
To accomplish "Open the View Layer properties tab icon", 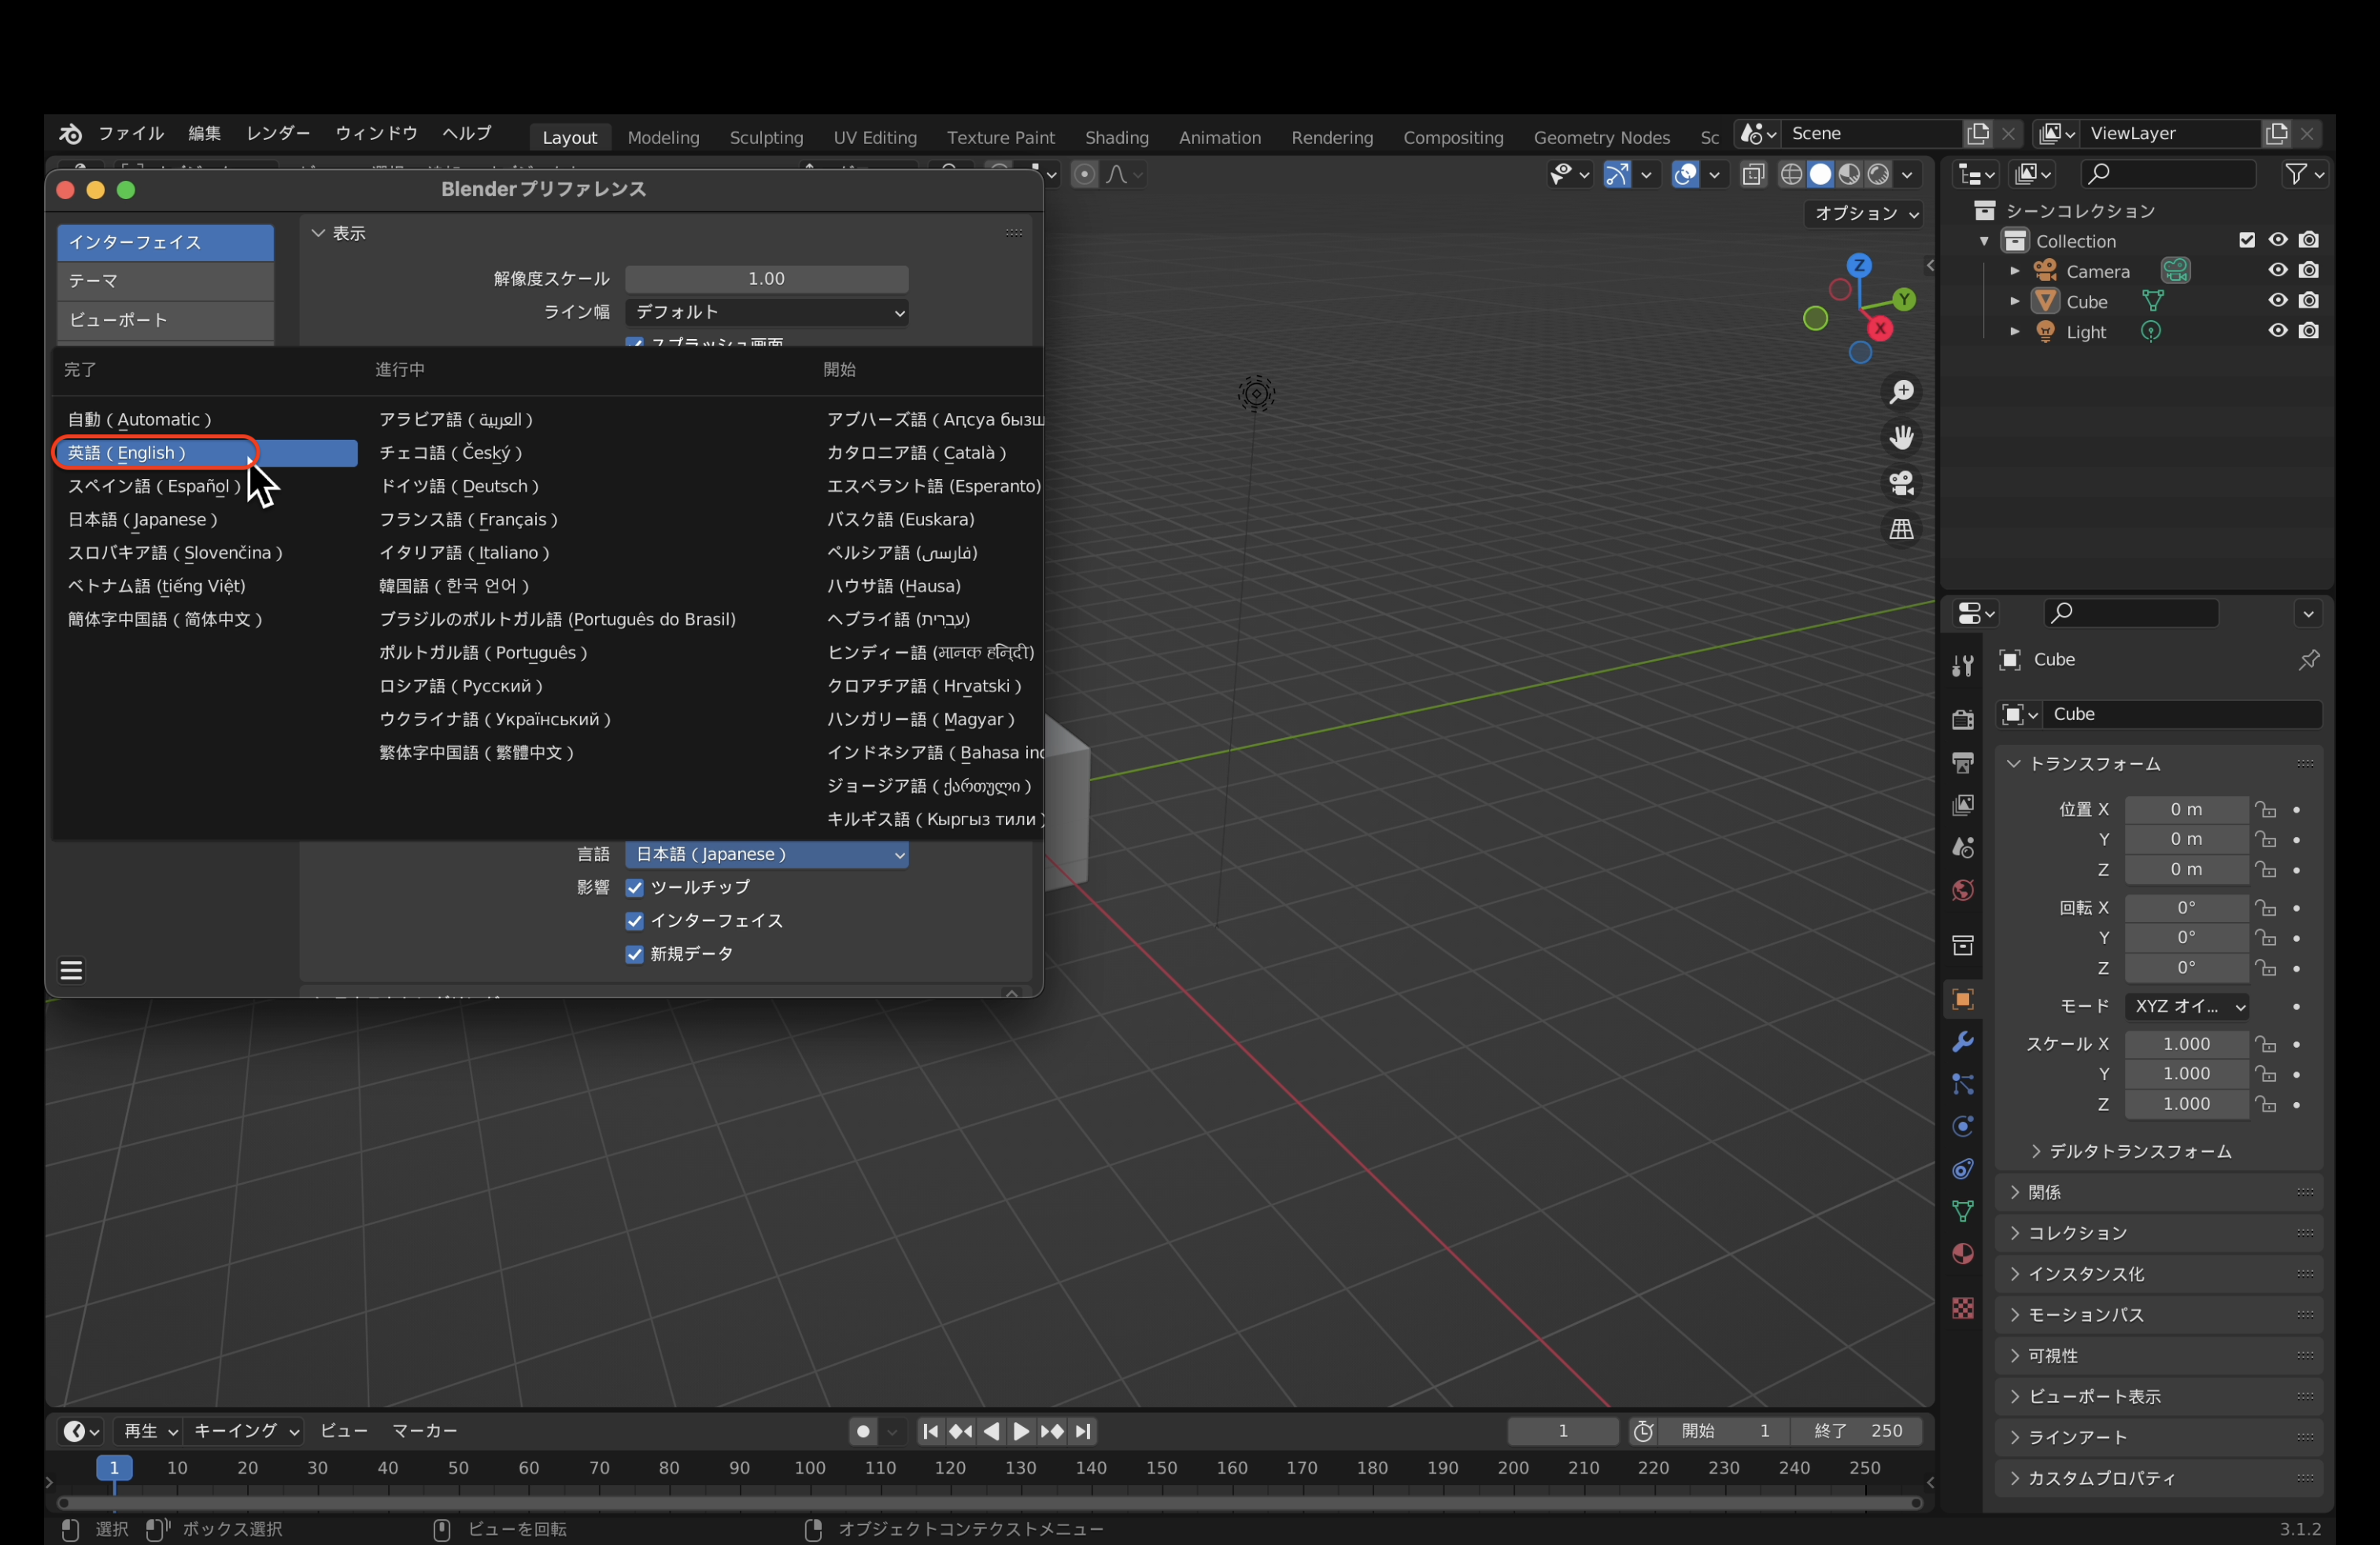I will click(1962, 806).
